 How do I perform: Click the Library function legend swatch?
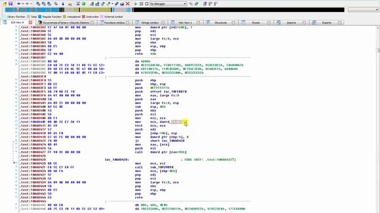click(x=5, y=17)
